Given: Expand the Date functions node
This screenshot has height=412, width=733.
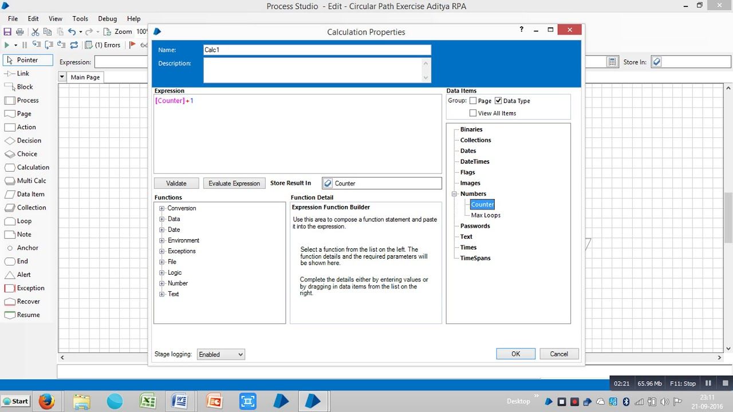Looking at the screenshot, I should pos(162,229).
